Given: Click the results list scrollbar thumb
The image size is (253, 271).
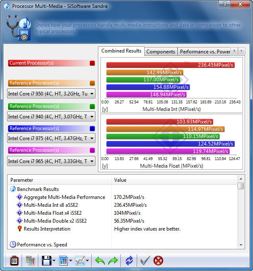Looking at the screenshot, I should tap(241, 186).
